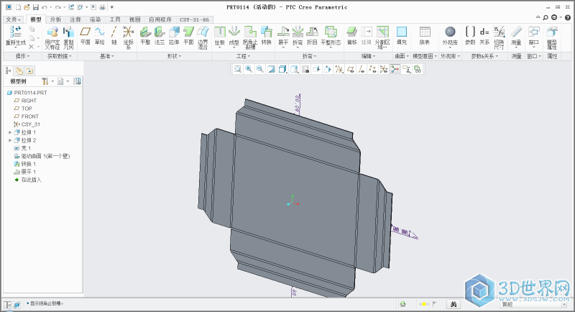575x312 pixels.
Task: Open the 用户定义特征 tool
Action: click(52, 37)
